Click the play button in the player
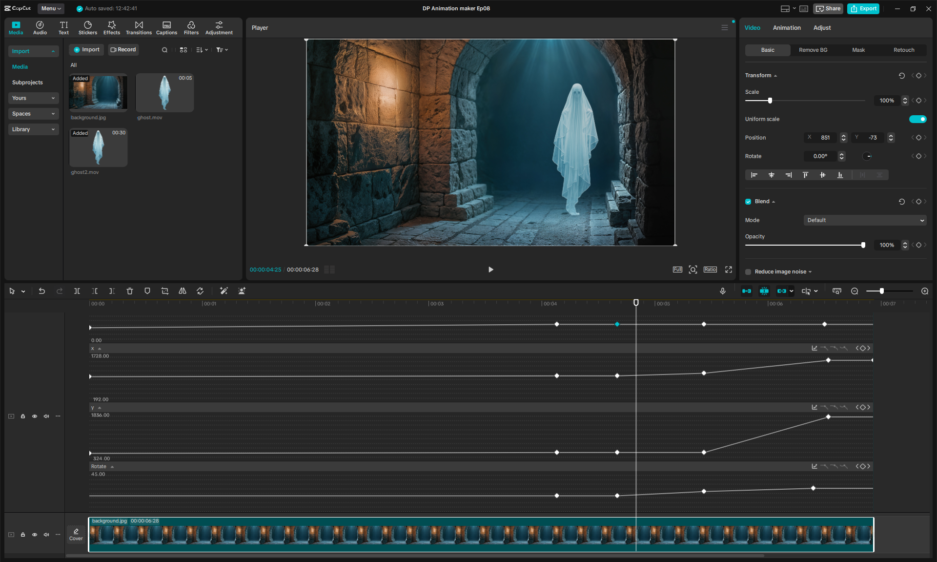 pyautogui.click(x=491, y=270)
